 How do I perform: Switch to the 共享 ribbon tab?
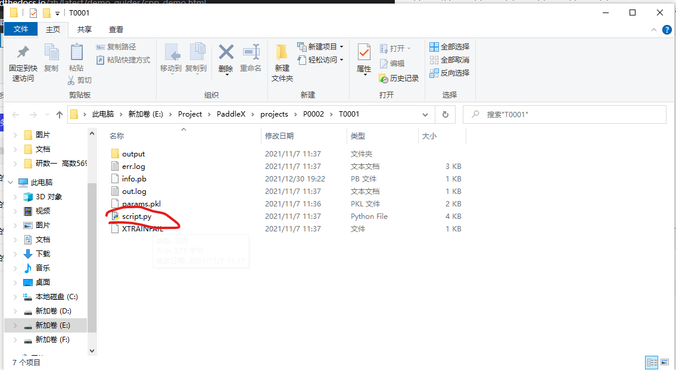(85, 29)
